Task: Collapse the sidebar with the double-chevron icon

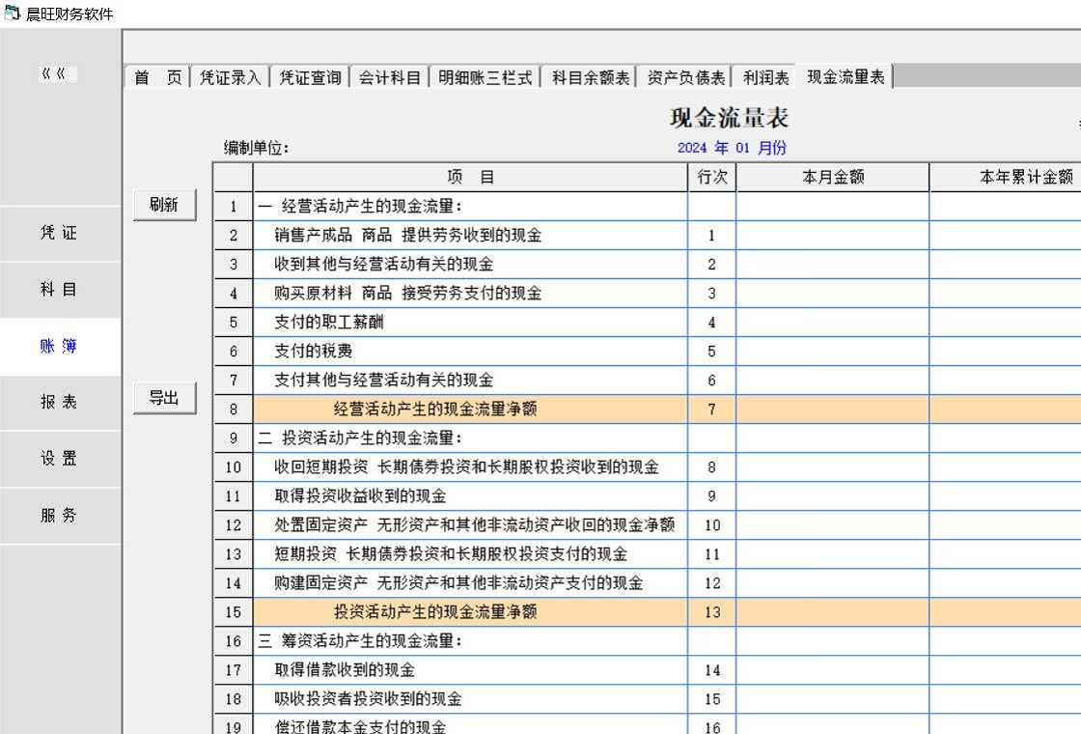Action: tap(58, 74)
